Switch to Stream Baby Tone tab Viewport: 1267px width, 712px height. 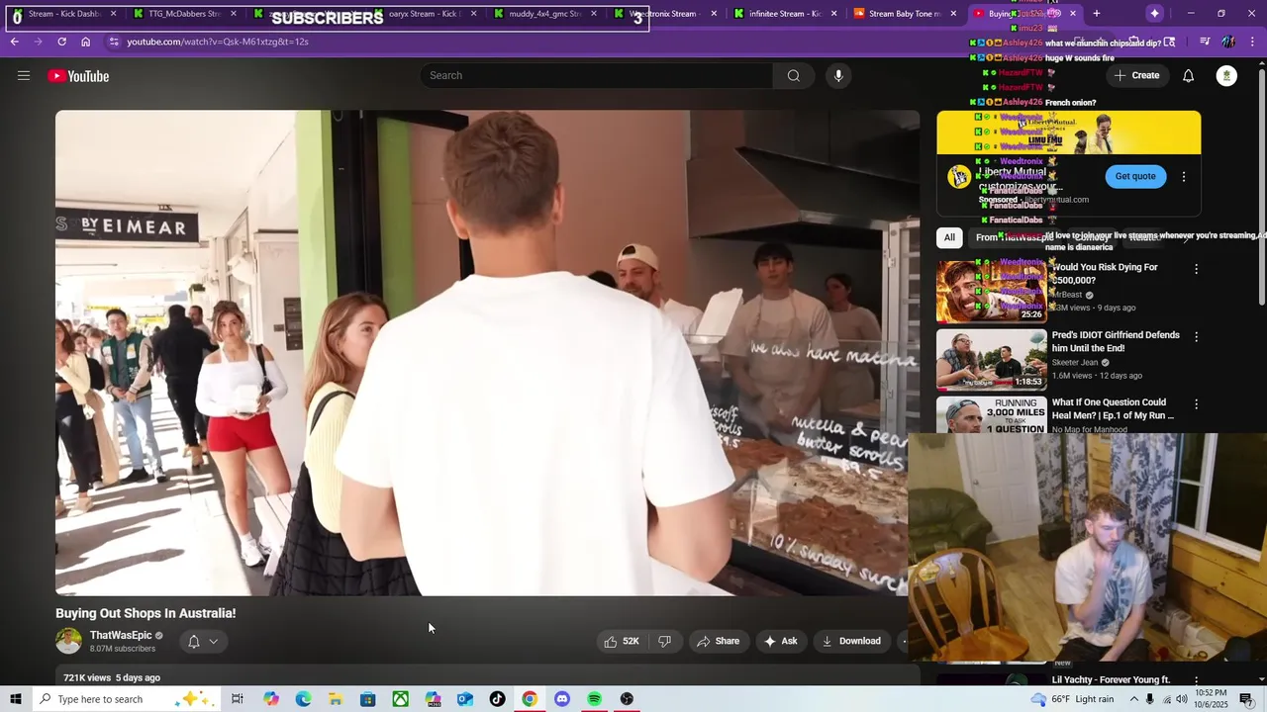click(x=905, y=14)
